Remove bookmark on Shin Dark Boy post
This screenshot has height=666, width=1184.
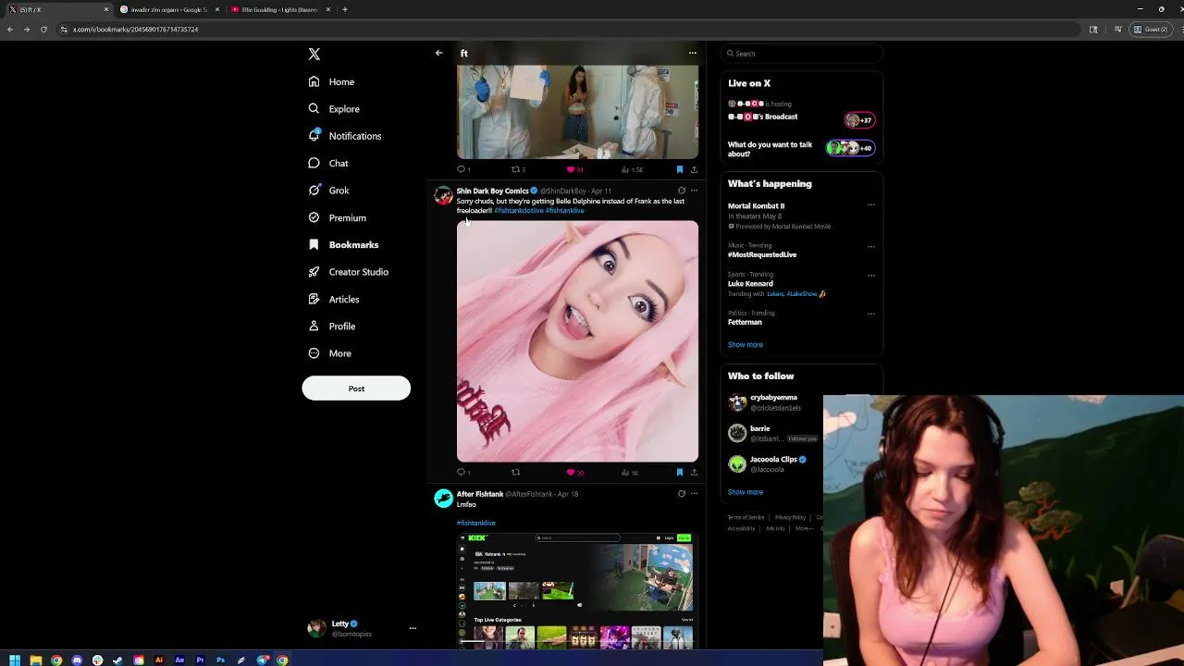click(x=680, y=472)
